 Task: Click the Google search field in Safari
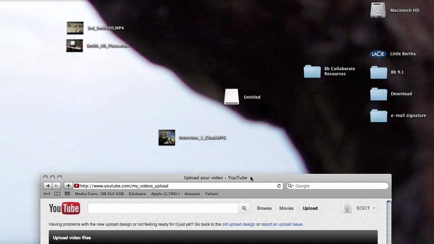[x=337, y=186]
